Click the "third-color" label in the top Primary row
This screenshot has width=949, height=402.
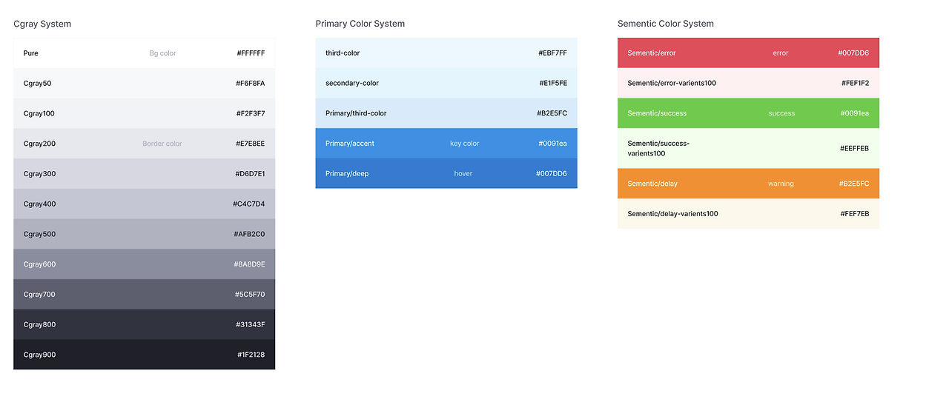tap(343, 53)
